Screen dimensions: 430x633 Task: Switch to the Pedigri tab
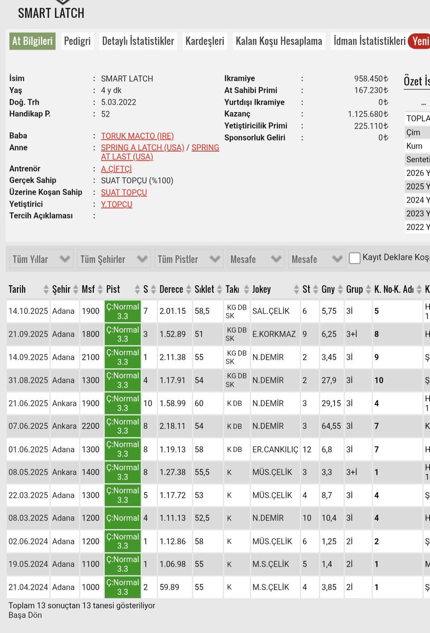[77, 41]
